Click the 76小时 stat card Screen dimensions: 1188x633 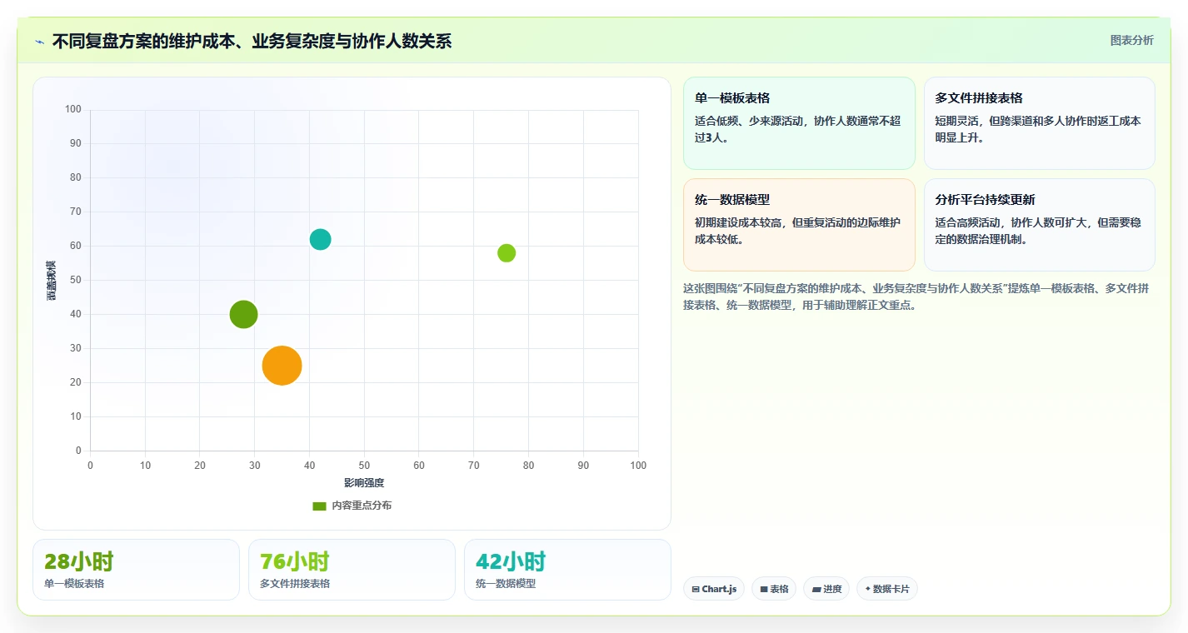pos(352,570)
